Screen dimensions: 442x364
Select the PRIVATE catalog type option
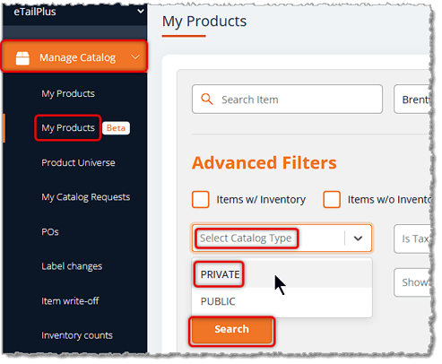pos(282,274)
